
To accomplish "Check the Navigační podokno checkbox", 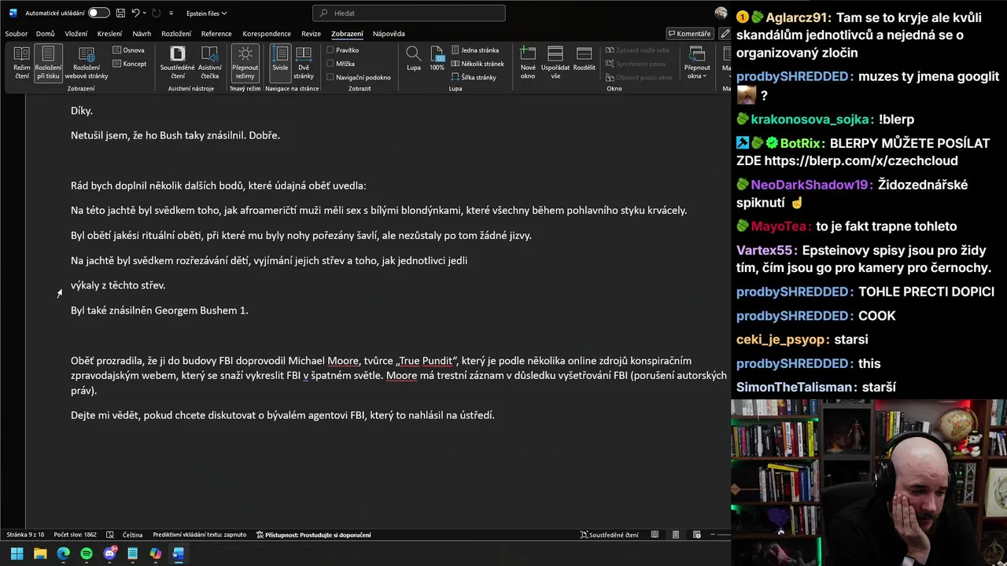I will tap(330, 77).
